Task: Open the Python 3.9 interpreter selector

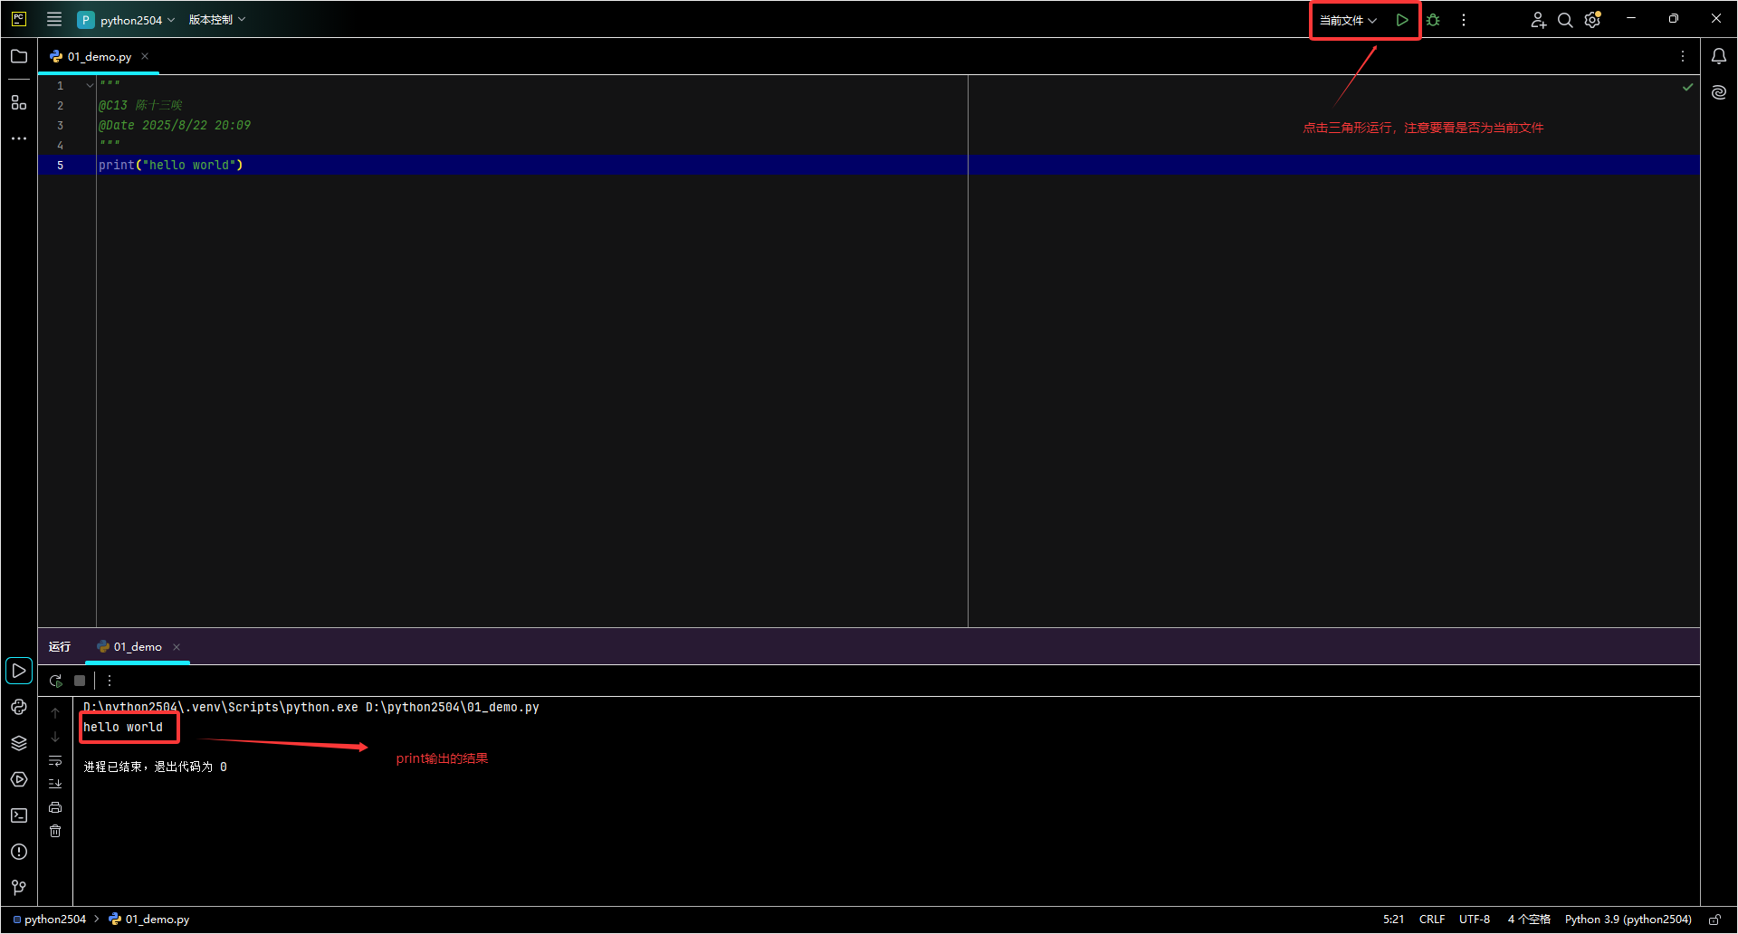Action: click(1627, 919)
